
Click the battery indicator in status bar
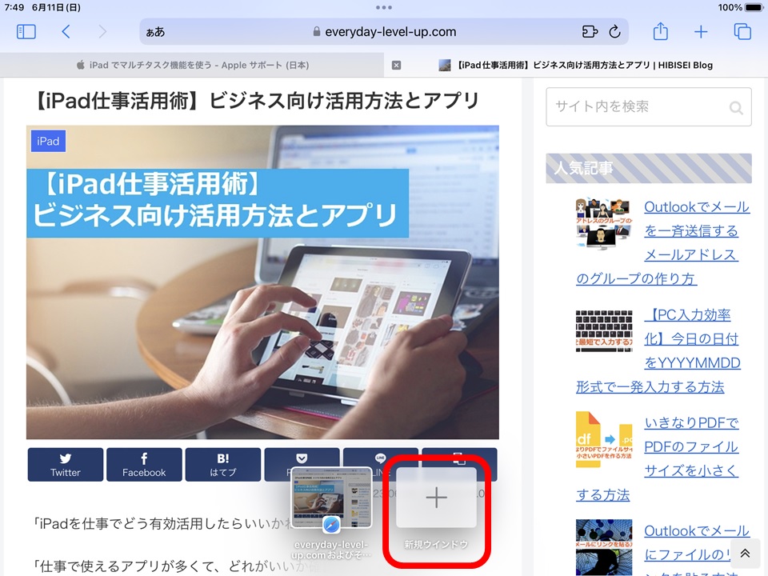coord(754,7)
